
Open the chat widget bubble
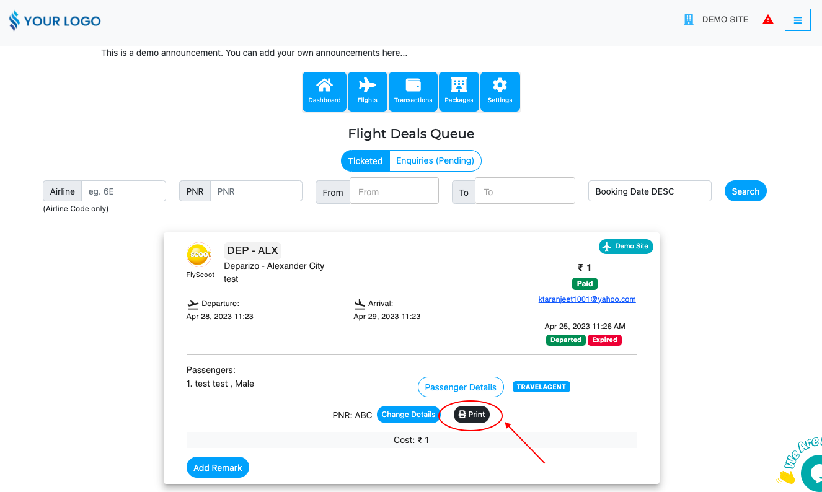[812, 472]
